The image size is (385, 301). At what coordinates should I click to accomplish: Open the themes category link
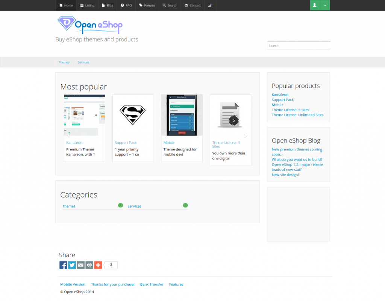(x=69, y=207)
